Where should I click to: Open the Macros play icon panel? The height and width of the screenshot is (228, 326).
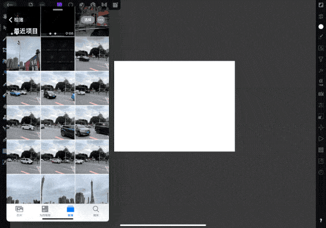pyautogui.click(x=321, y=139)
